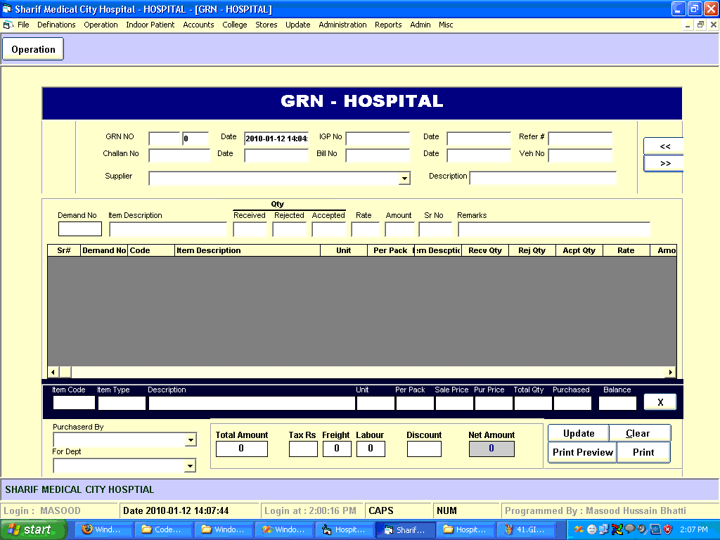
Task: Open Firefox 'Wind...' taskbar item
Action: click(x=103, y=529)
